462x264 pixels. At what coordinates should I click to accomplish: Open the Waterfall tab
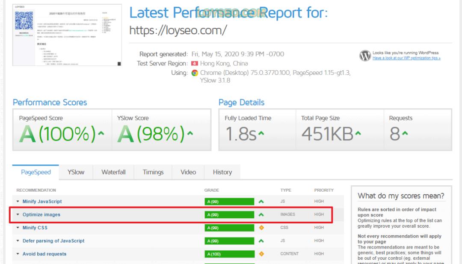coord(113,172)
